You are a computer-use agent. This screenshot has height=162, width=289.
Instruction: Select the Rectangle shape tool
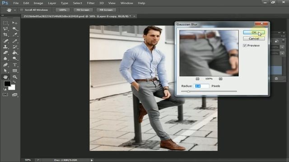(x=14, y=71)
